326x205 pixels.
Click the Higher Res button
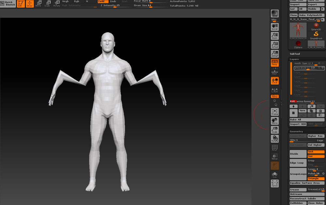point(316,136)
